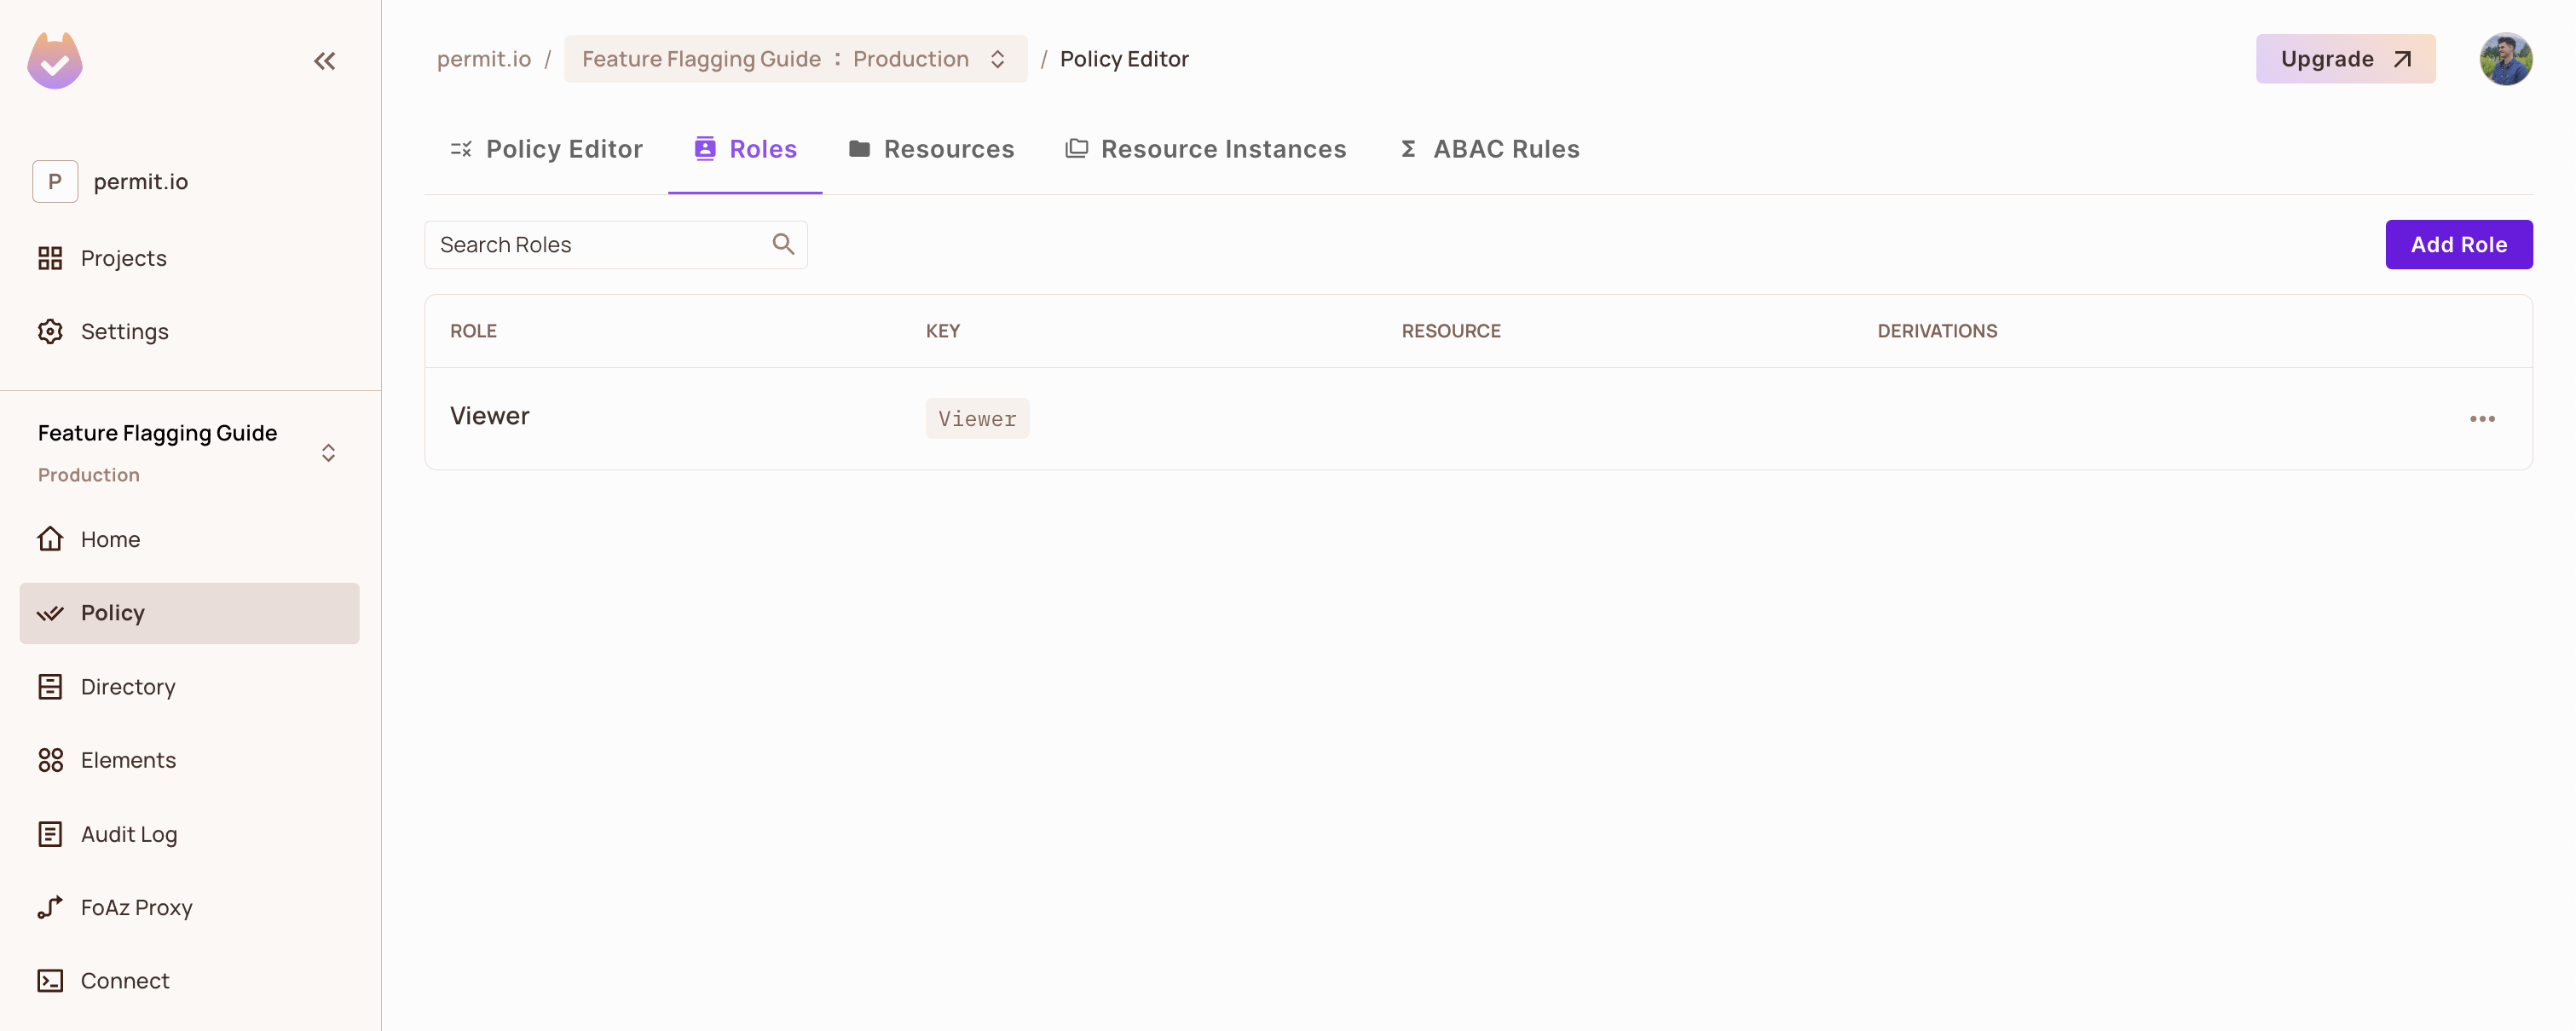The height and width of the screenshot is (1031, 2576).
Task: Open the ABAC Rules tab
Action: [1489, 149]
